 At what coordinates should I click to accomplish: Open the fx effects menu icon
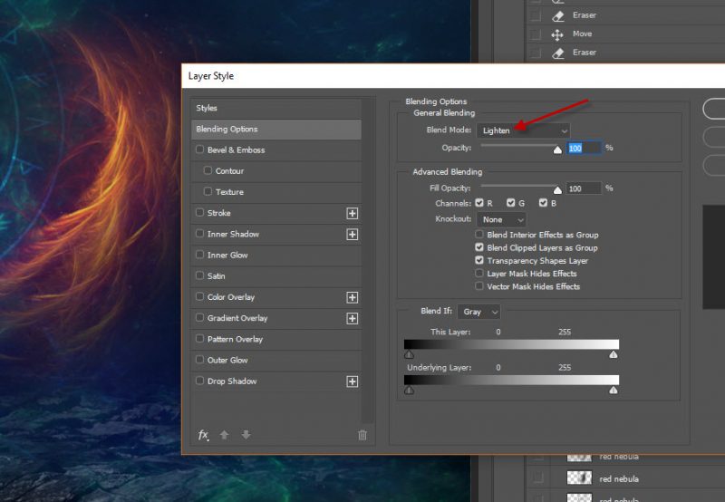pyautogui.click(x=203, y=435)
